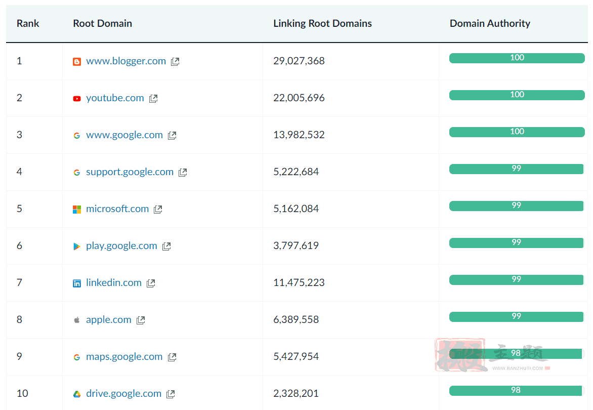593x410 pixels.
Task: Select the value 5,427,954
Action: point(296,357)
